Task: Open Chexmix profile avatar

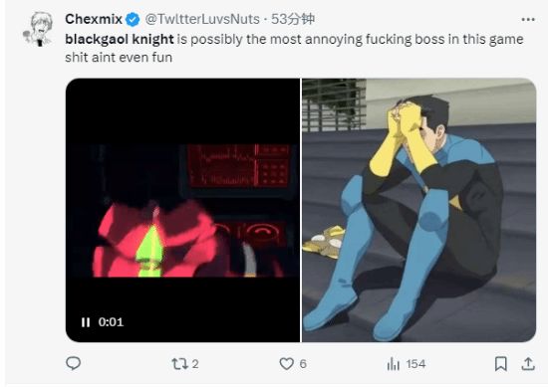Action: (39, 29)
